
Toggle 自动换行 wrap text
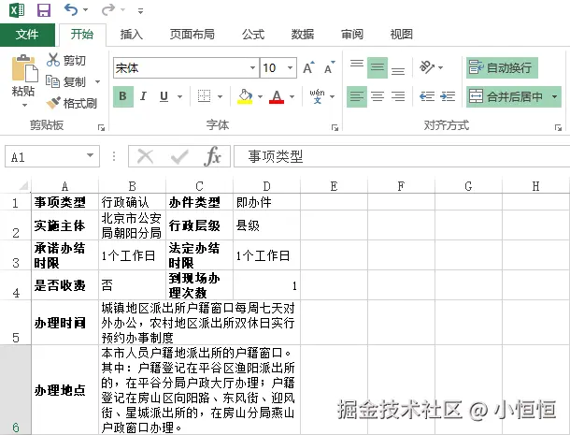point(502,67)
